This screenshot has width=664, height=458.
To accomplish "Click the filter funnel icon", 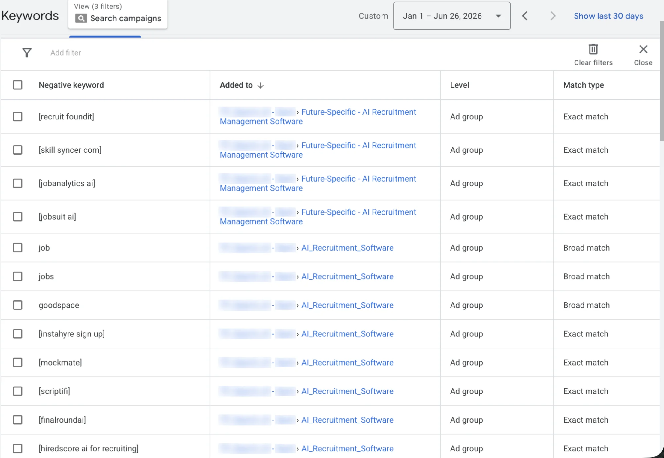I will [x=27, y=52].
